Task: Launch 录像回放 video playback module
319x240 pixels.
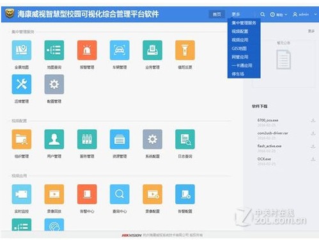Action: point(54,194)
